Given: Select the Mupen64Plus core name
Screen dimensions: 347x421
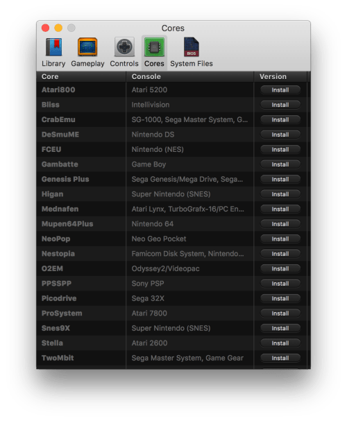Looking at the screenshot, I should click(67, 224).
